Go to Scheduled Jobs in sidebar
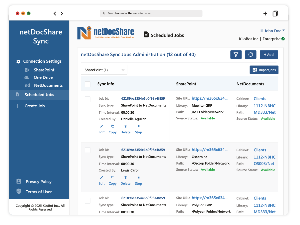Viewport: 300px width, 225px height. pyautogui.click(x=39, y=95)
